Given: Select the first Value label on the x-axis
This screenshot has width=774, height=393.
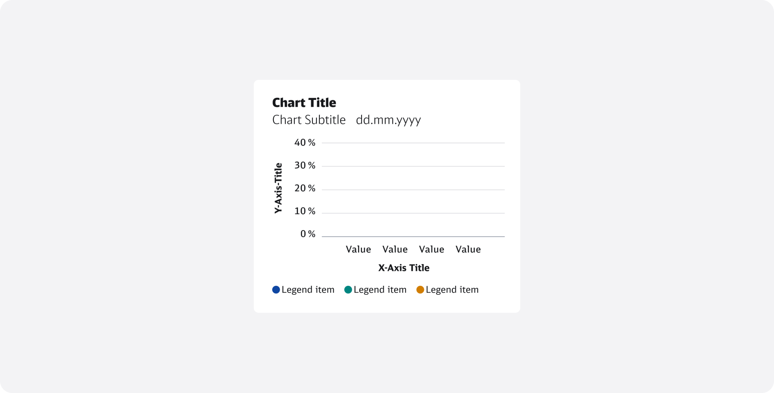Looking at the screenshot, I should coord(358,249).
